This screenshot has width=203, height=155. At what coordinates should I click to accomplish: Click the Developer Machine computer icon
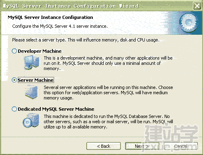click(32, 62)
